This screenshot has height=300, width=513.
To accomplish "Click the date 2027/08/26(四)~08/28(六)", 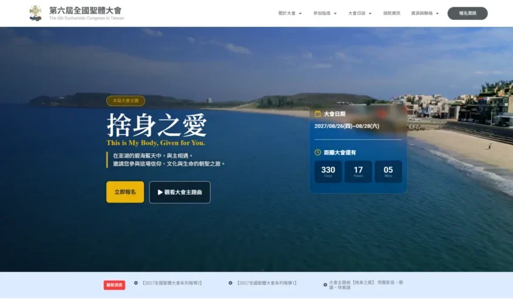I will 347,126.
